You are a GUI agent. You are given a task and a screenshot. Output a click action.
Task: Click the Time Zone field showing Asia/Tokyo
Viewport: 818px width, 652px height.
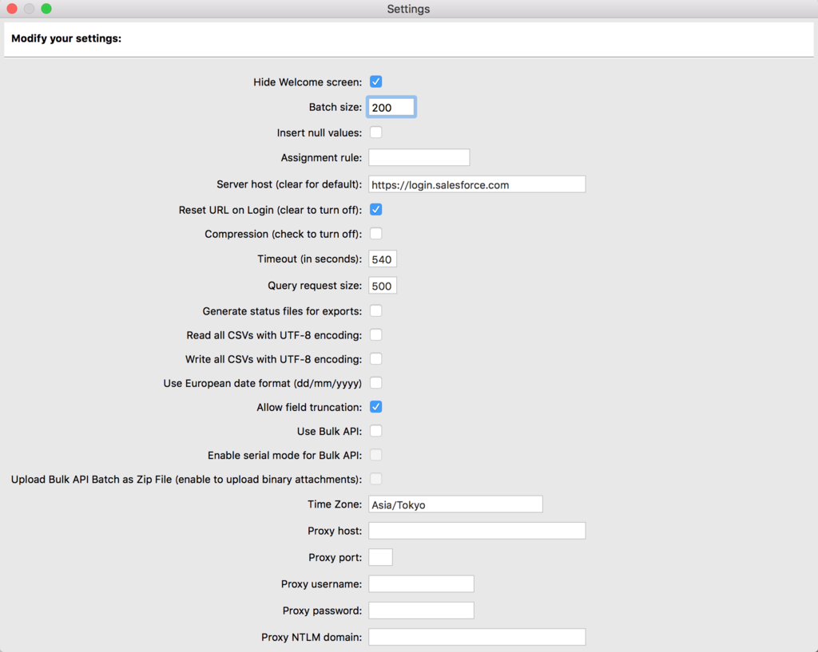pyautogui.click(x=455, y=504)
